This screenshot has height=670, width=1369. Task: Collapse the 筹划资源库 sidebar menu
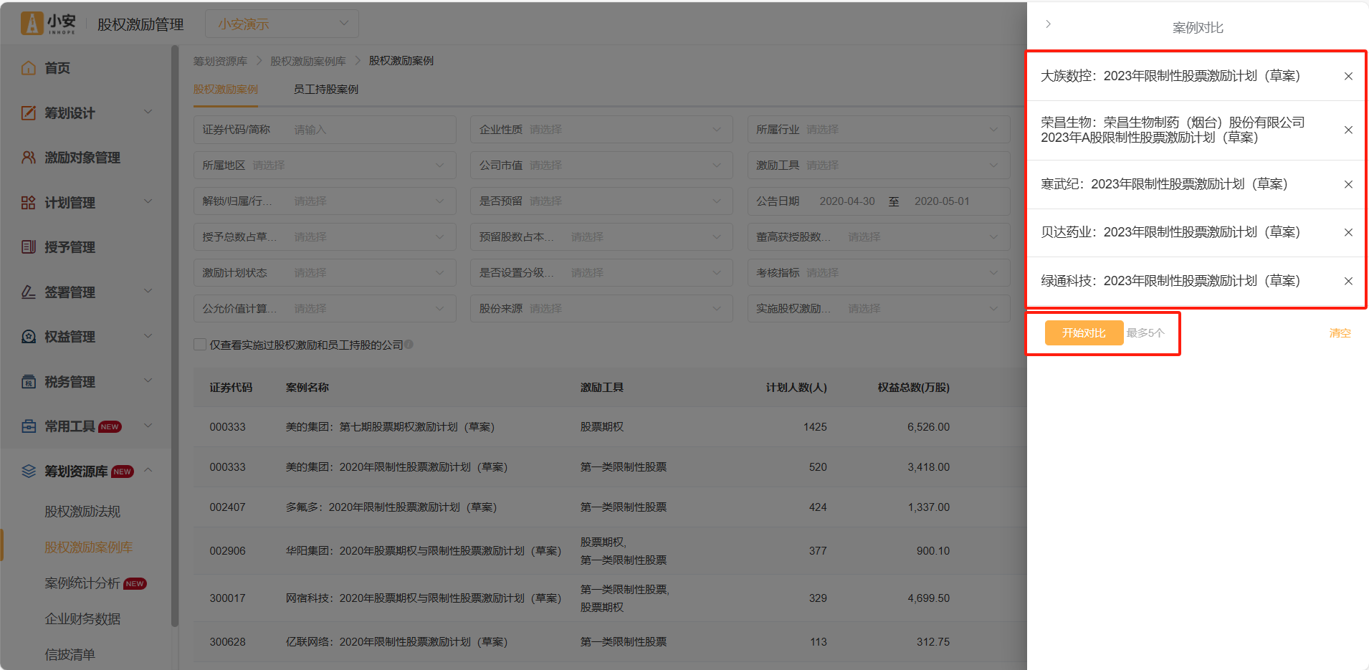pyautogui.click(x=148, y=470)
